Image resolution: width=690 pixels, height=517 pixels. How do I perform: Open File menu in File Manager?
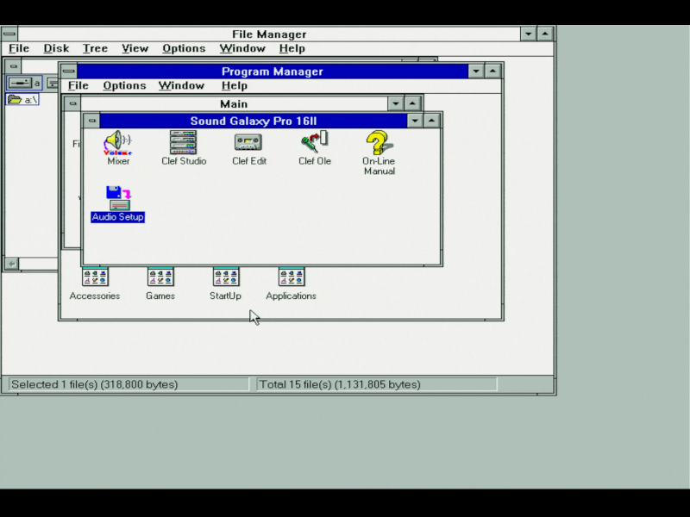[x=19, y=48]
